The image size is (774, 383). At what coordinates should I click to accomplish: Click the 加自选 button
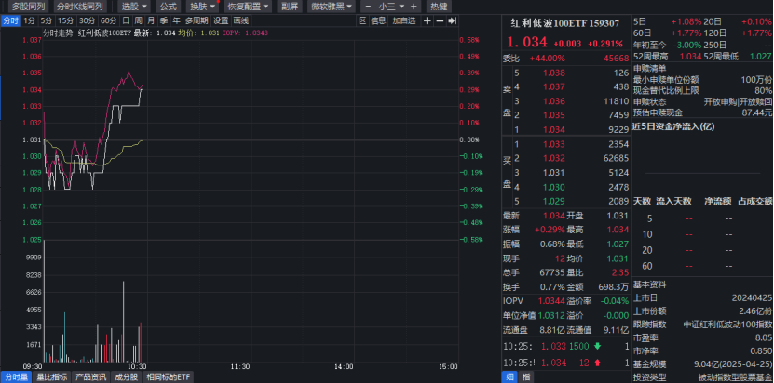click(404, 20)
